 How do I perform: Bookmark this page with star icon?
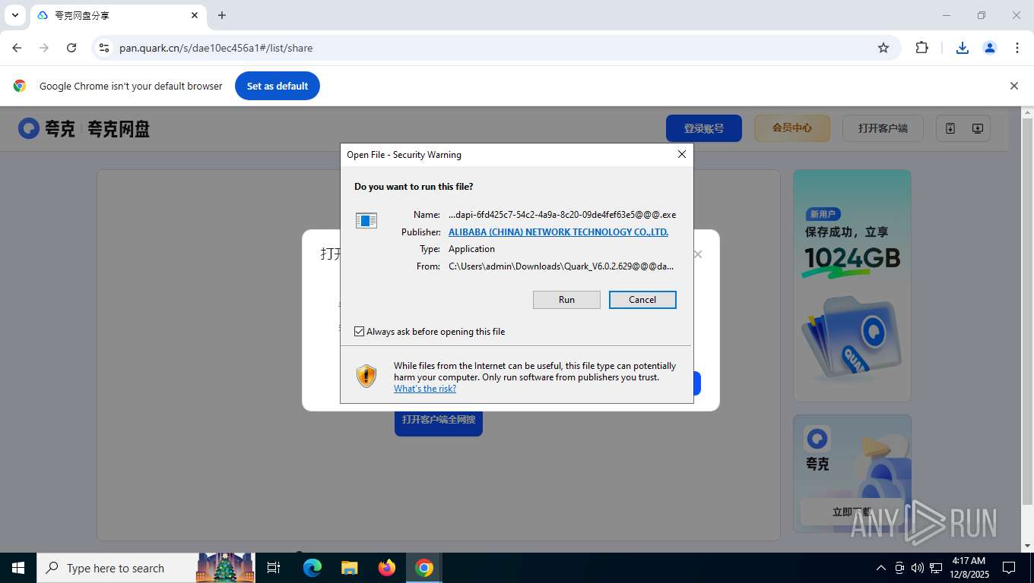pos(883,48)
